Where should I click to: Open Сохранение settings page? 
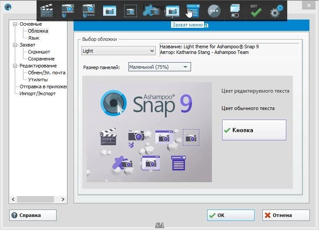pos(41,59)
